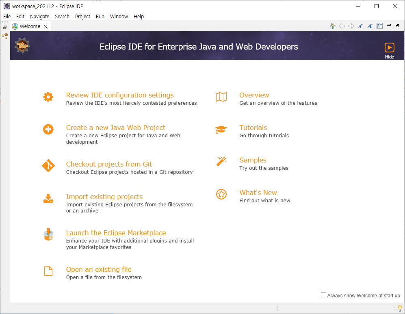The image size is (405, 314).
Task: Click the star icon beside What's New
Action: click(x=221, y=194)
